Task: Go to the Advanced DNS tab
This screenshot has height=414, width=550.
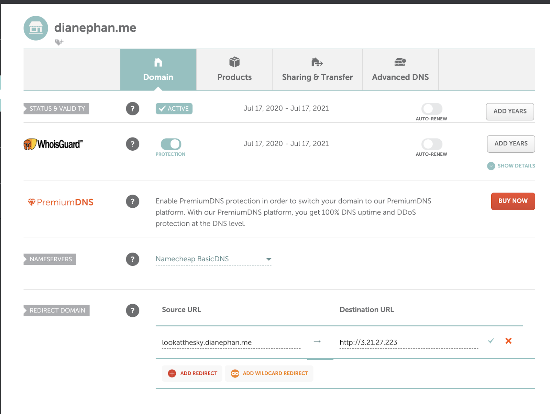Action: (400, 70)
